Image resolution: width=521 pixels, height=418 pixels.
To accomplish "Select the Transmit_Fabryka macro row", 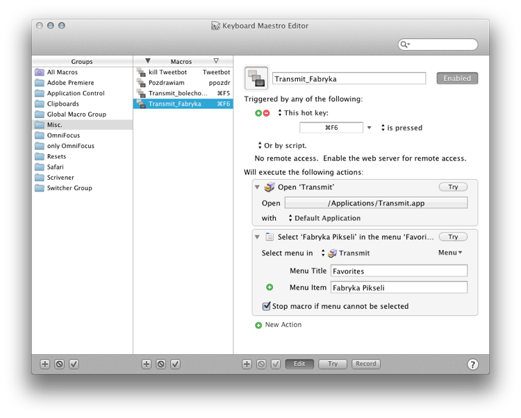I will click(x=183, y=104).
